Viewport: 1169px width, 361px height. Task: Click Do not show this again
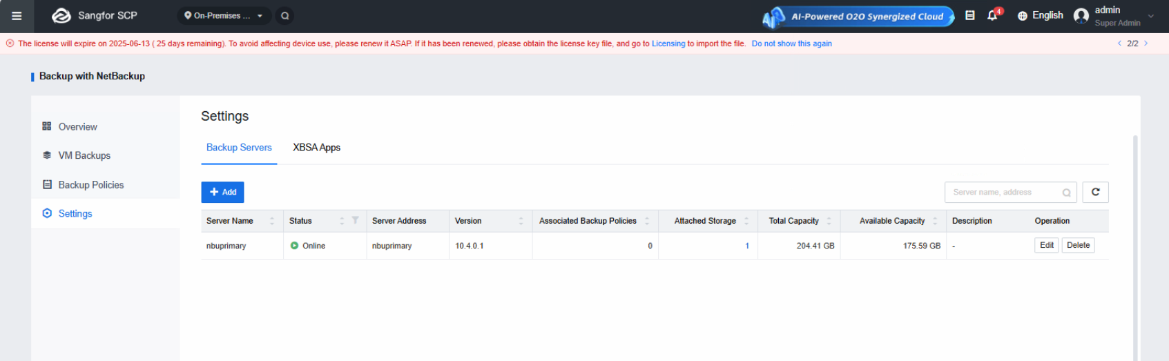point(792,43)
